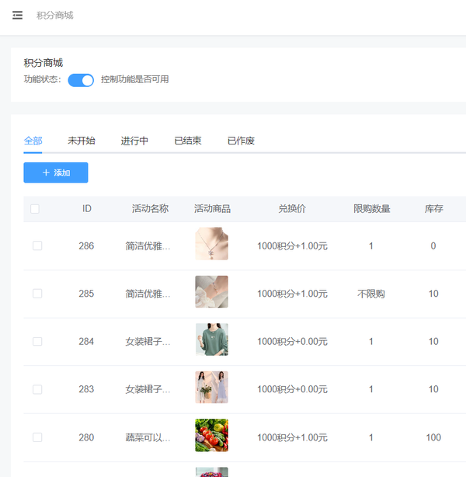Click the stock value 10 in row 283
The height and width of the screenshot is (477, 466).
point(433,389)
